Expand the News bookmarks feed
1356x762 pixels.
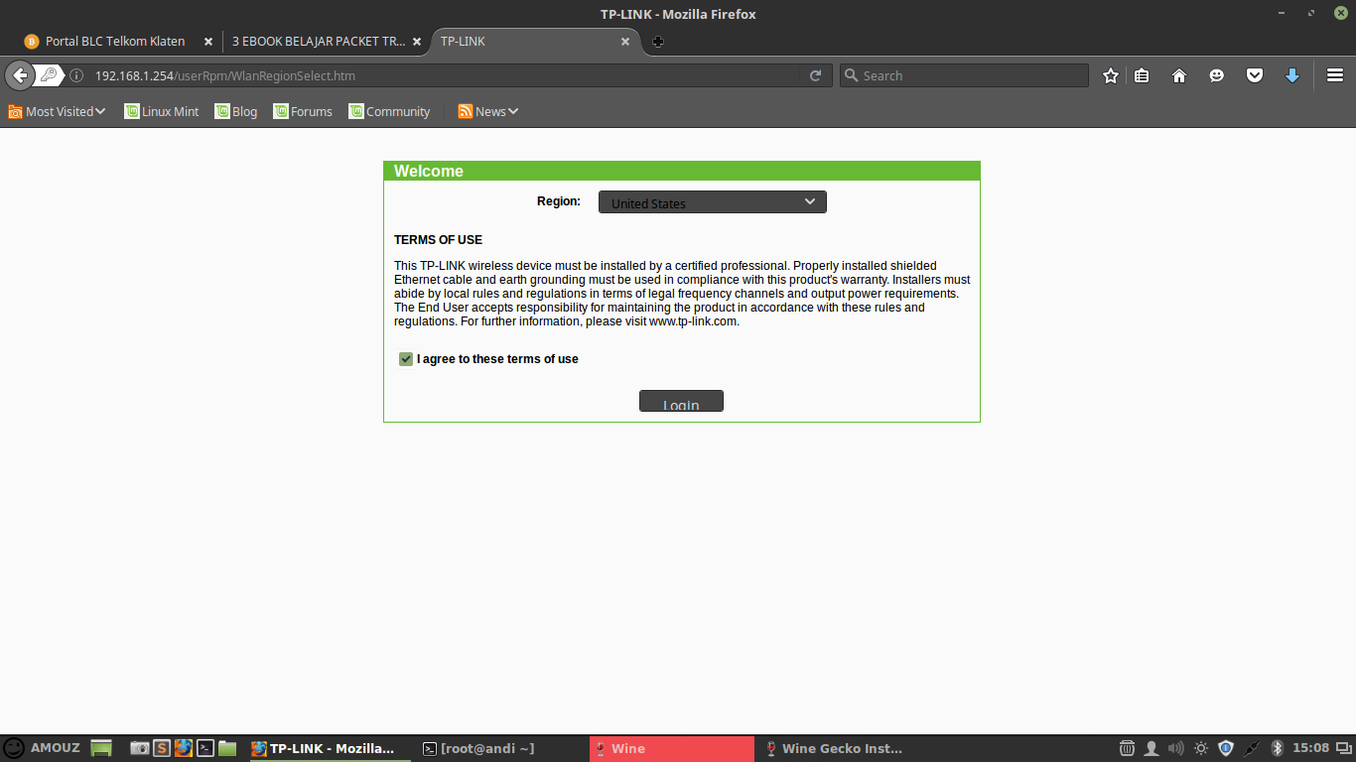(488, 111)
